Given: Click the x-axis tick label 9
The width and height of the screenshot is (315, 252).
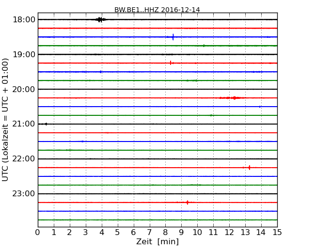Looking at the screenshot, I should point(181,232).
